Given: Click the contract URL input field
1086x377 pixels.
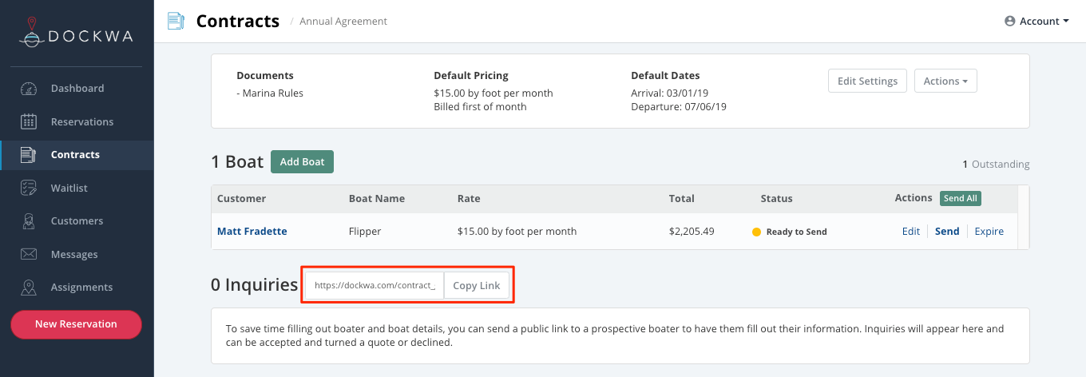Looking at the screenshot, I should click(375, 285).
